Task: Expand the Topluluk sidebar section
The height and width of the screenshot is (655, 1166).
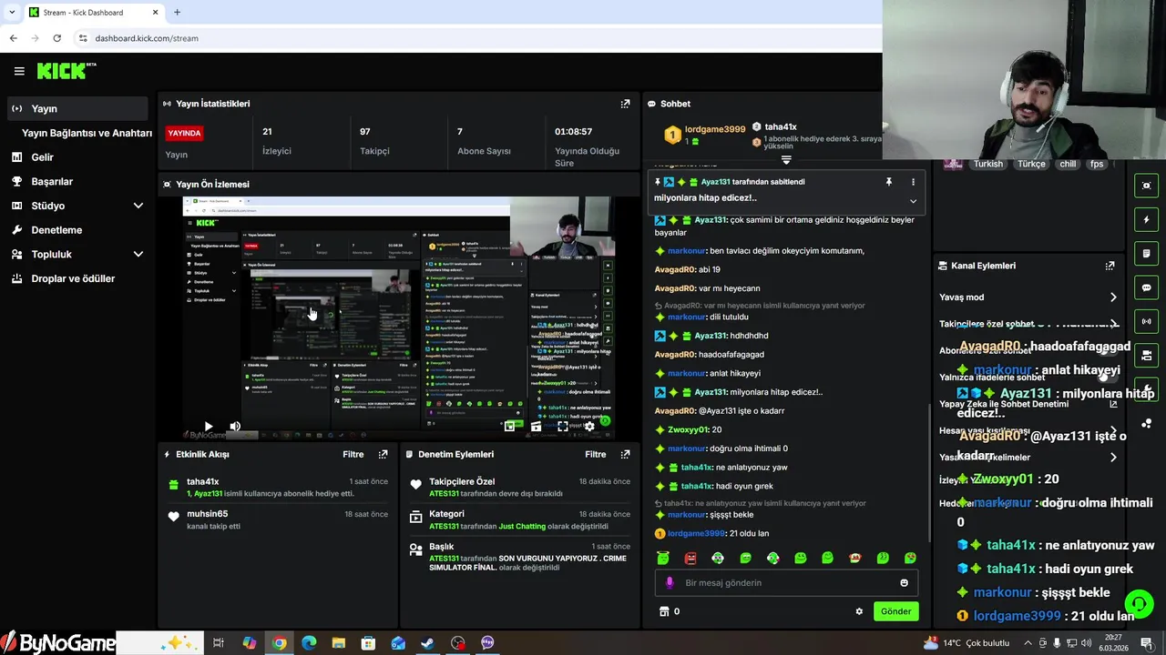Action: (x=138, y=255)
